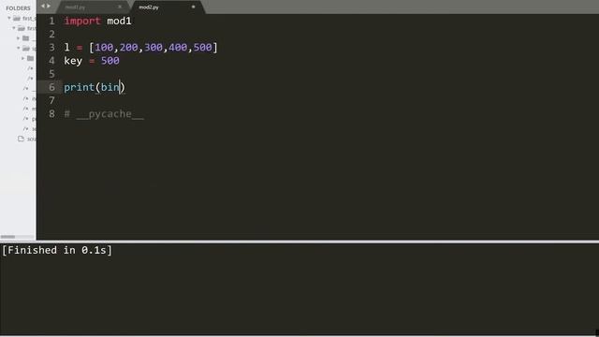
Task: Click the list value 100 on line 3
Action: click(x=104, y=48)
